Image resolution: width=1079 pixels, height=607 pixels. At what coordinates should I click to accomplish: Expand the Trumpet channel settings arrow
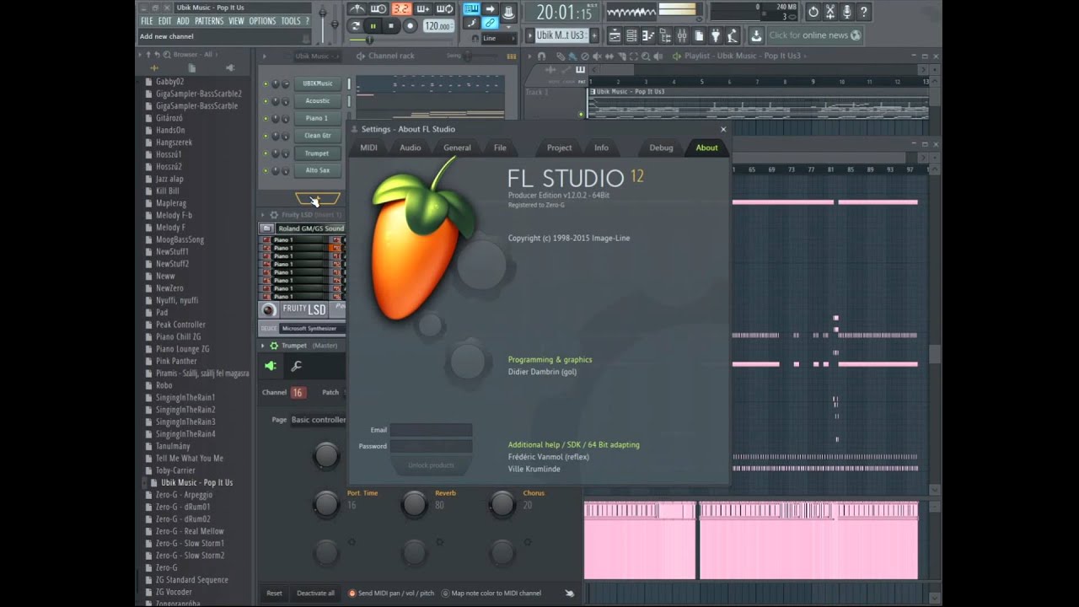pos(263,346)
